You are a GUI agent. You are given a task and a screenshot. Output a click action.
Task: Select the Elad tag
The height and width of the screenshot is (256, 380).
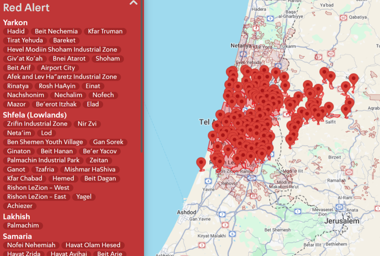click(x=93, y=104)
